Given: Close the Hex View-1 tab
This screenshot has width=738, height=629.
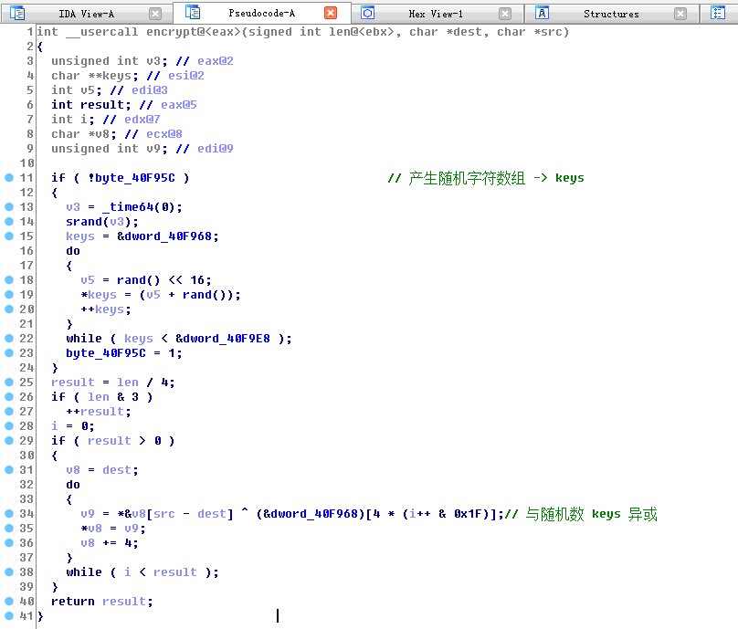Looking at the screenshot, I should tap(505, 14).
